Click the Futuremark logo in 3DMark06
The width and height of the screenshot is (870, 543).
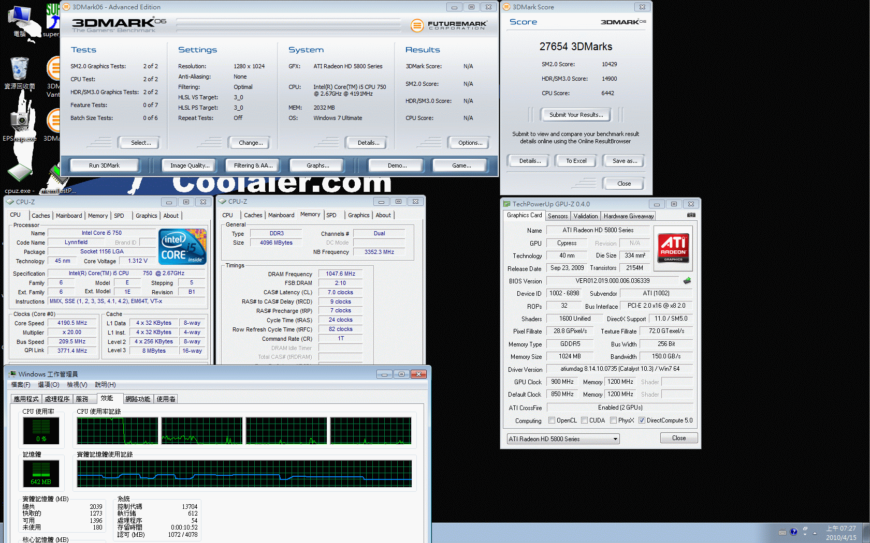(x=448, y=25)
